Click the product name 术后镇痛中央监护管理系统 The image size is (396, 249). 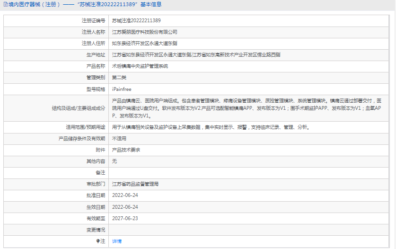tap(140, 66)
